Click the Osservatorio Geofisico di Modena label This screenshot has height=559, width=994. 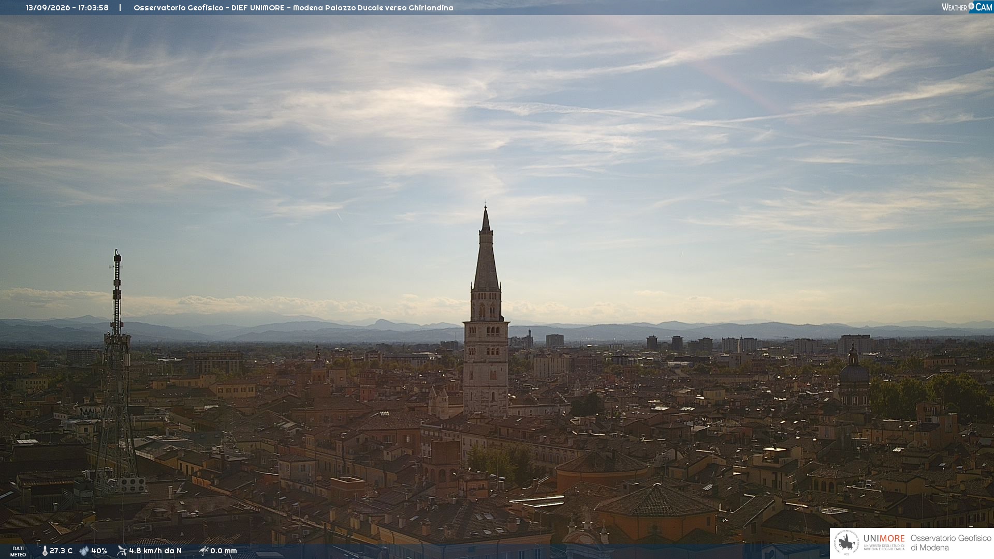pyautogui.click(x=951, y=543)
